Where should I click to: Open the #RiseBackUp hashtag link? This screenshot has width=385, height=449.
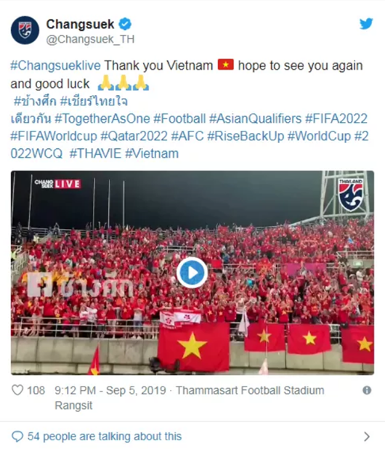(x=246, y=136)
